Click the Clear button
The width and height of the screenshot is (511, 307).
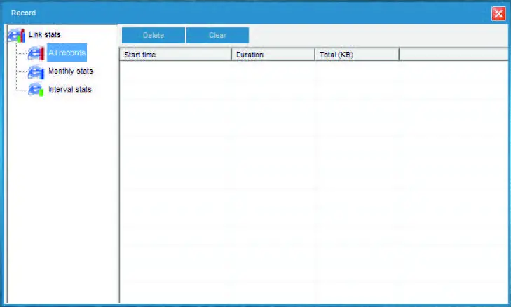[218, 35]
